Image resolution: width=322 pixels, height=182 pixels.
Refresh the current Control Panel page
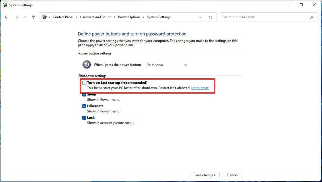[211, 17]
